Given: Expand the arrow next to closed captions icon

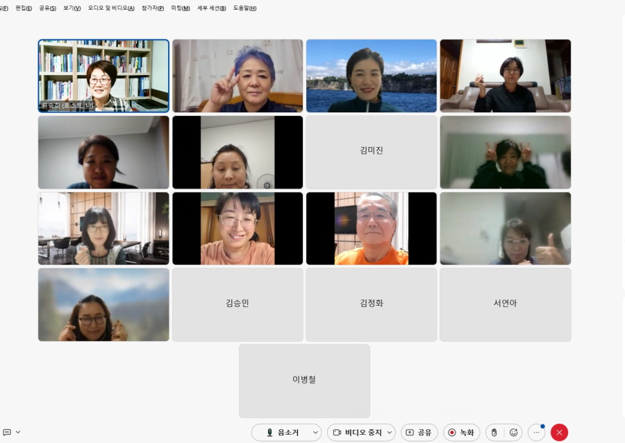Looking at the screenshot, I should click(x=18, y=432).
